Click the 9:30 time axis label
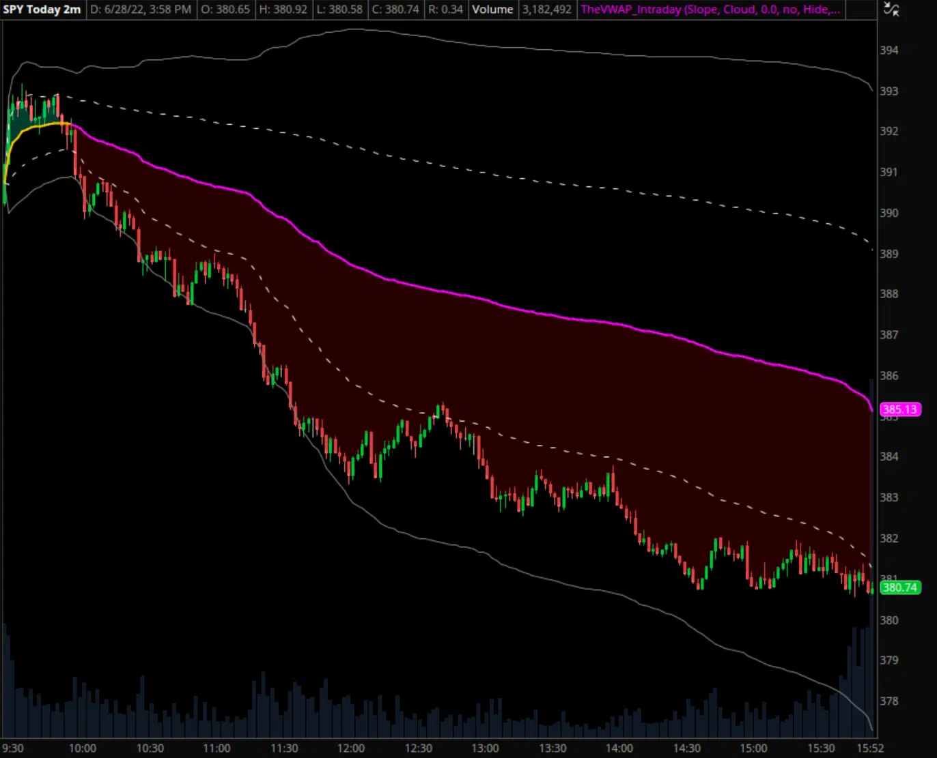Image resolution: width=937 pixels, height=758 pixels. [13, 748]
